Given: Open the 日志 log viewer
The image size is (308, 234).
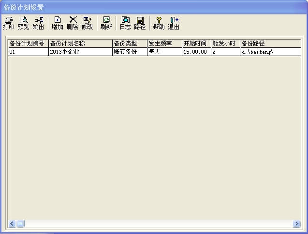Looking at the screenshot, I should click(125, 23).
